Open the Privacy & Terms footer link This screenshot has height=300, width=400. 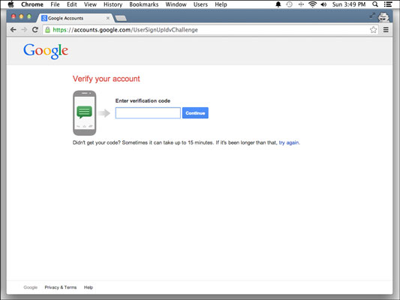[61, 287]
